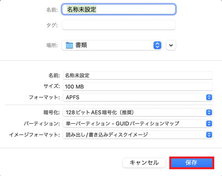Click the タグ tags input field

pos(119,25)
